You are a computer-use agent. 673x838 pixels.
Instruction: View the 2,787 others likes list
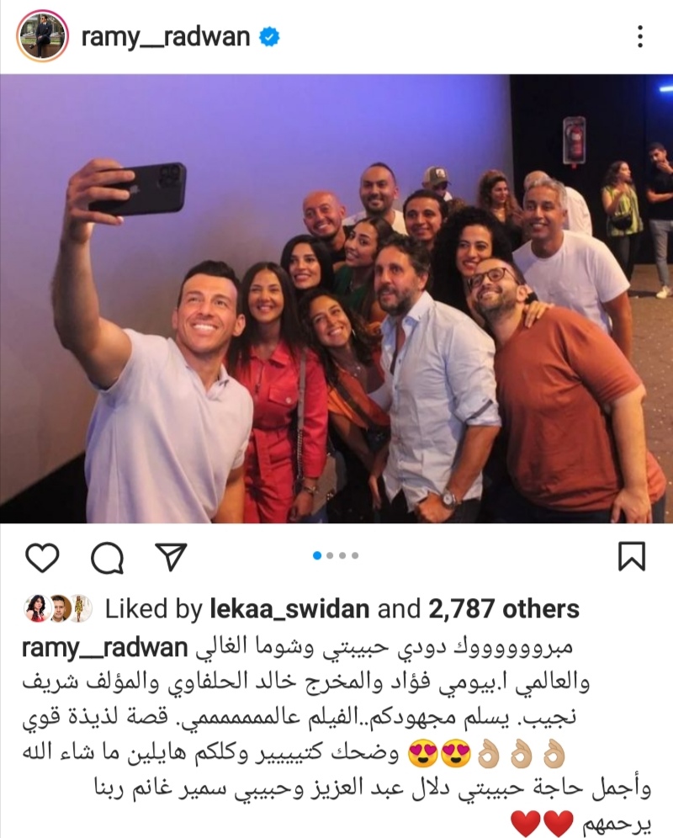504,609
